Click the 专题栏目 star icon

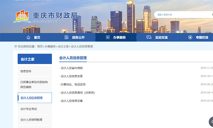pyautogui.click(x=190, y=37)
